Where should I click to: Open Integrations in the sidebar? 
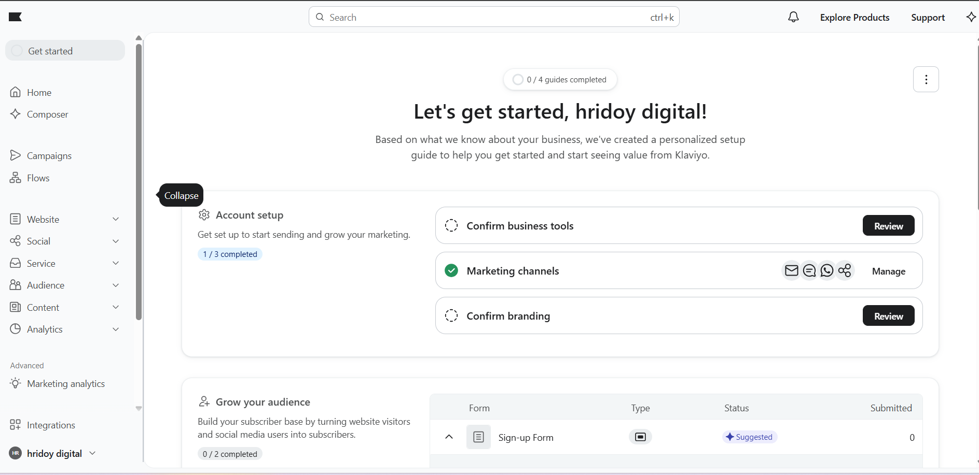pos(43,425)
